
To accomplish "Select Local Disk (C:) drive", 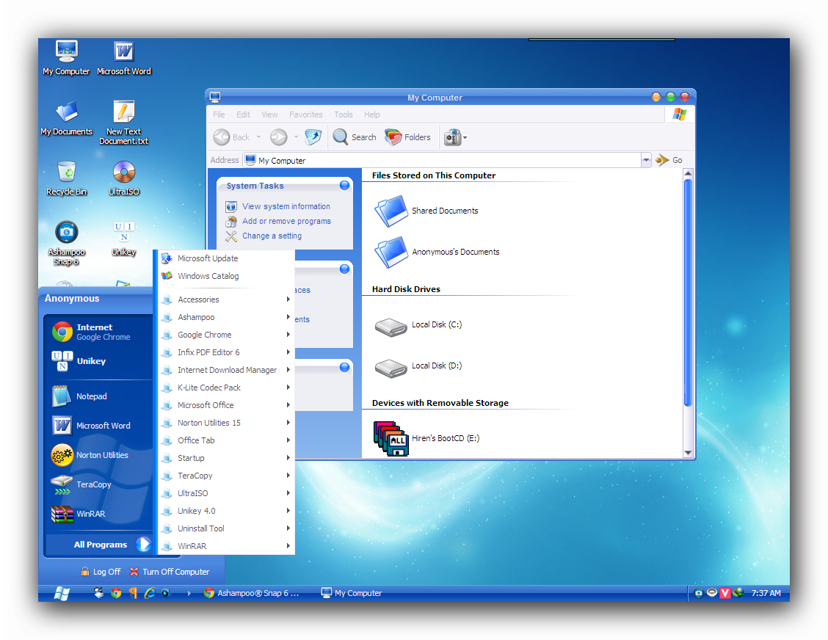I will pos(418,325).
